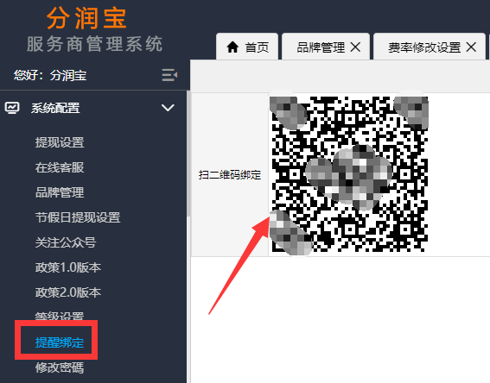Click the sidebar vertical scrollbar

coord(188,154)
